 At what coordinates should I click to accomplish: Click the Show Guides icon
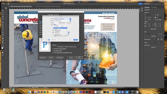tap(155, 43)
